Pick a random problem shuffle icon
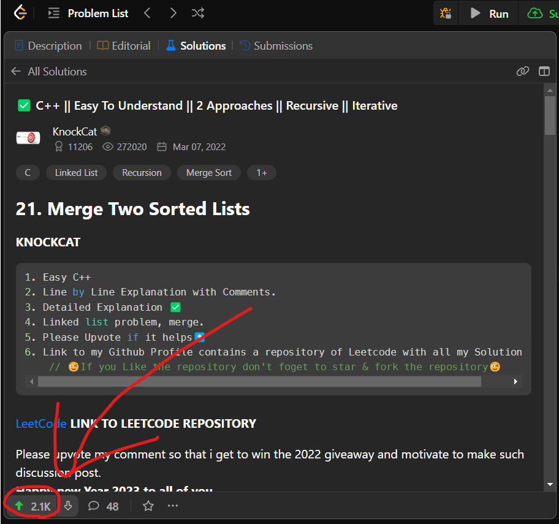The width and height of the screenshot is (559, 524). [x=198, y=13]
